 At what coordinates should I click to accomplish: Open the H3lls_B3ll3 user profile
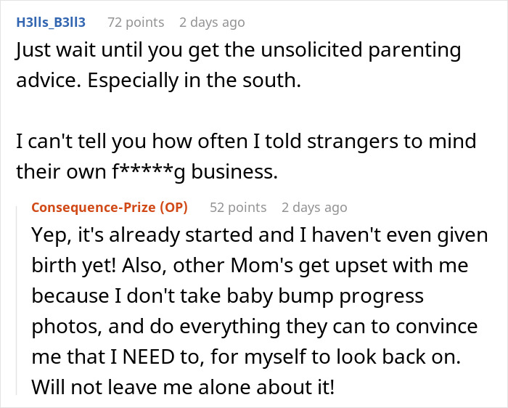51,22
